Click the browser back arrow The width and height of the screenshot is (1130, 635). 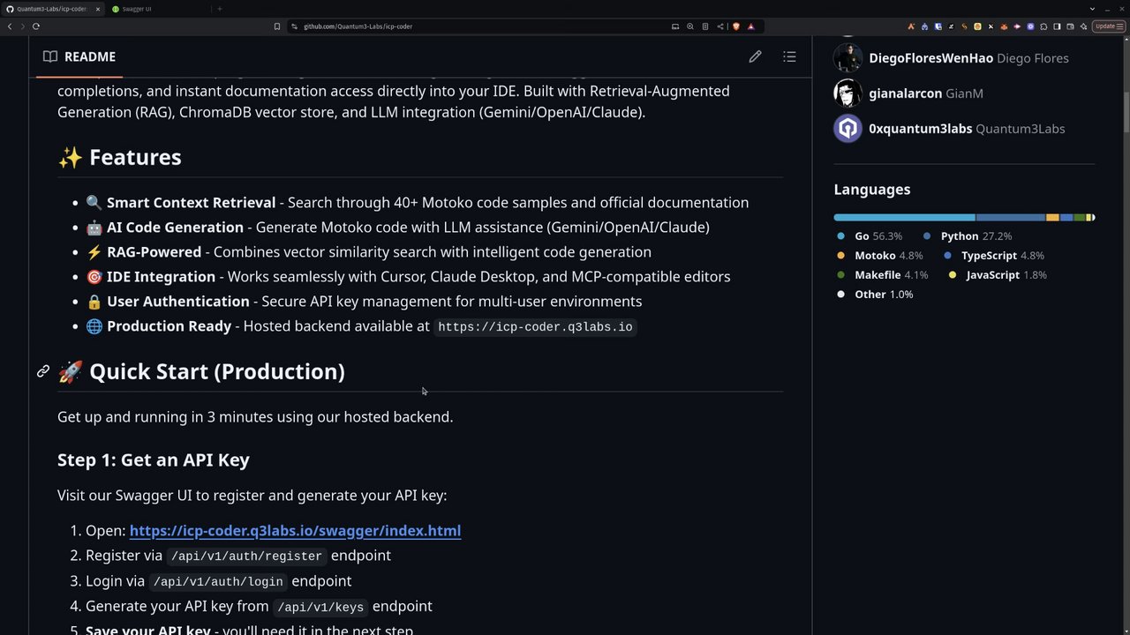pos(10,26)
